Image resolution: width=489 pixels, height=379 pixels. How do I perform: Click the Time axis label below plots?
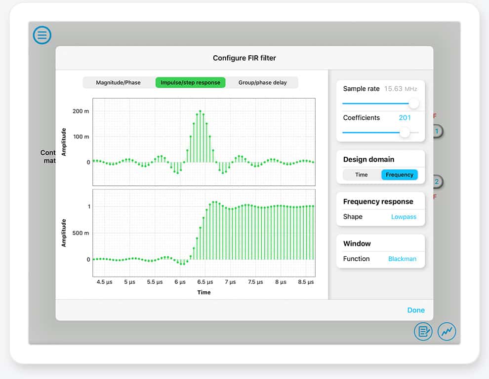coord(204,292)
